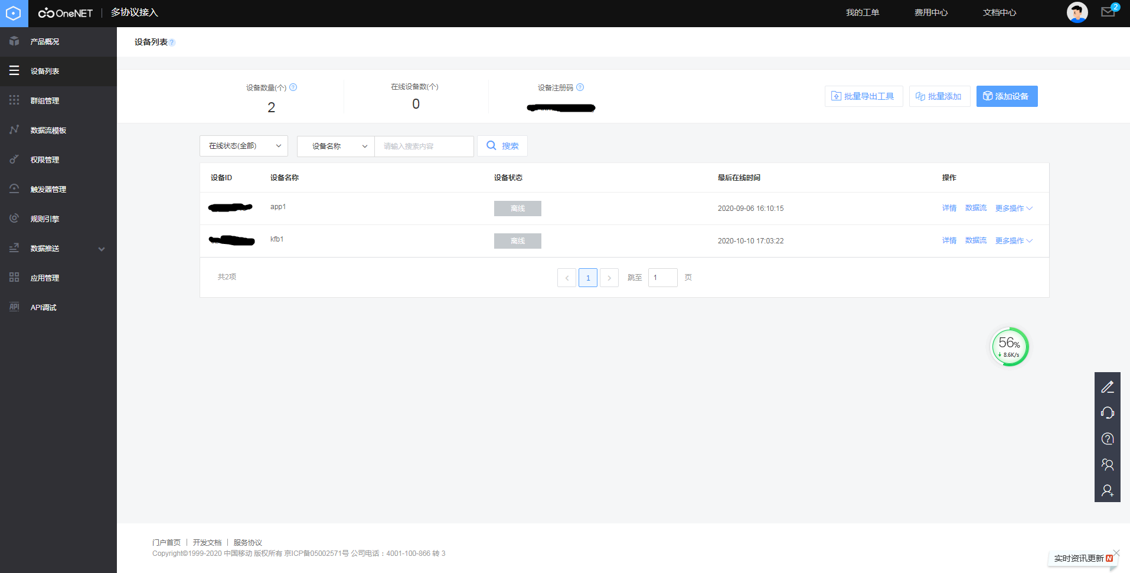Click the hexagon home icon at top-left
Viewport: 1130px width, 573px height.
click(14, 13)
